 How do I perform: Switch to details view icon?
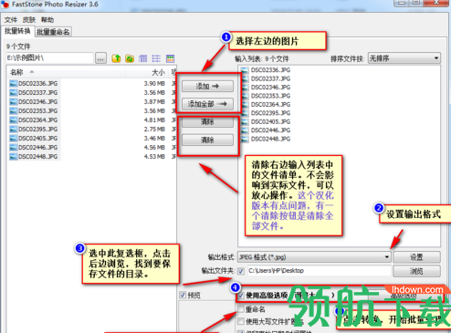[142, 58]
